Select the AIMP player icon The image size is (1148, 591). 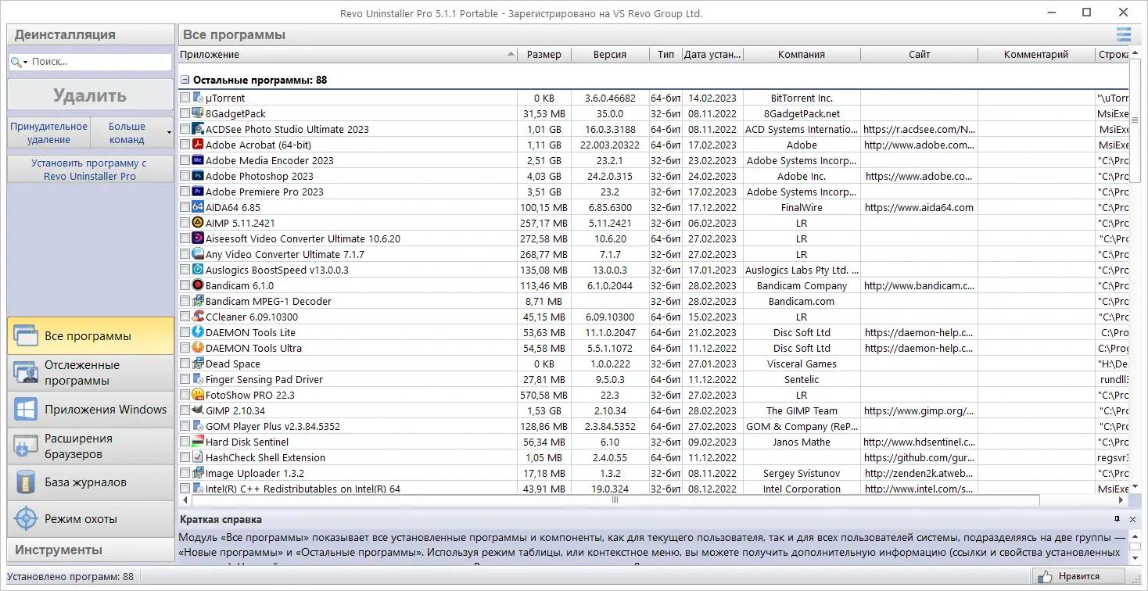click(x=198, y=223)
